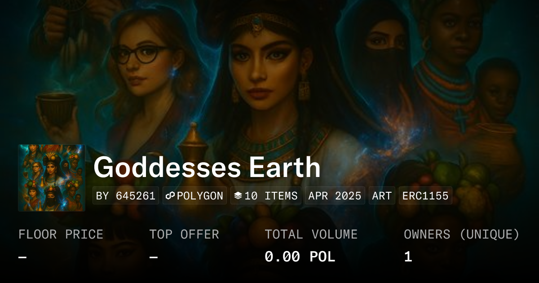Screen dimensions: 539x283
Task: Click the unique owners count 1
Action: click(x=408, y=257)
